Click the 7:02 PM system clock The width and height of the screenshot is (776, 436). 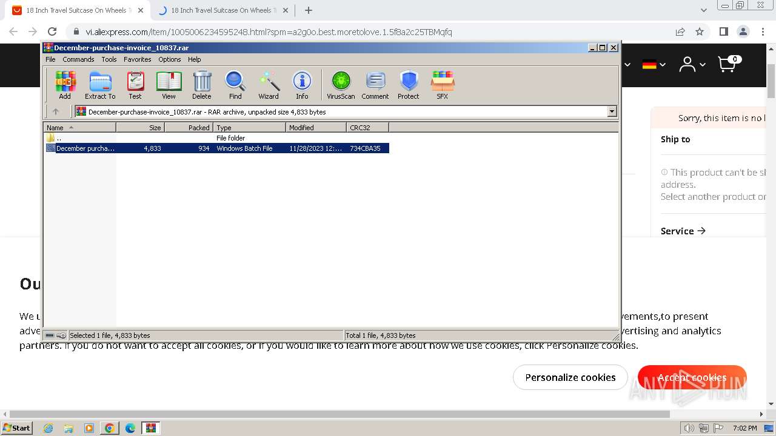(744, 428)
